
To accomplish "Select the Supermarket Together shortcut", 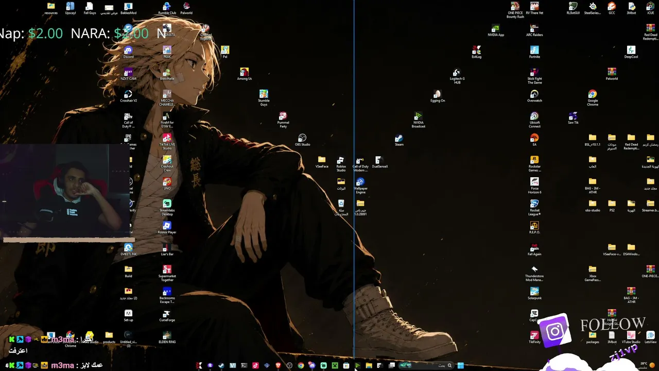I will [x=167, y=274].
